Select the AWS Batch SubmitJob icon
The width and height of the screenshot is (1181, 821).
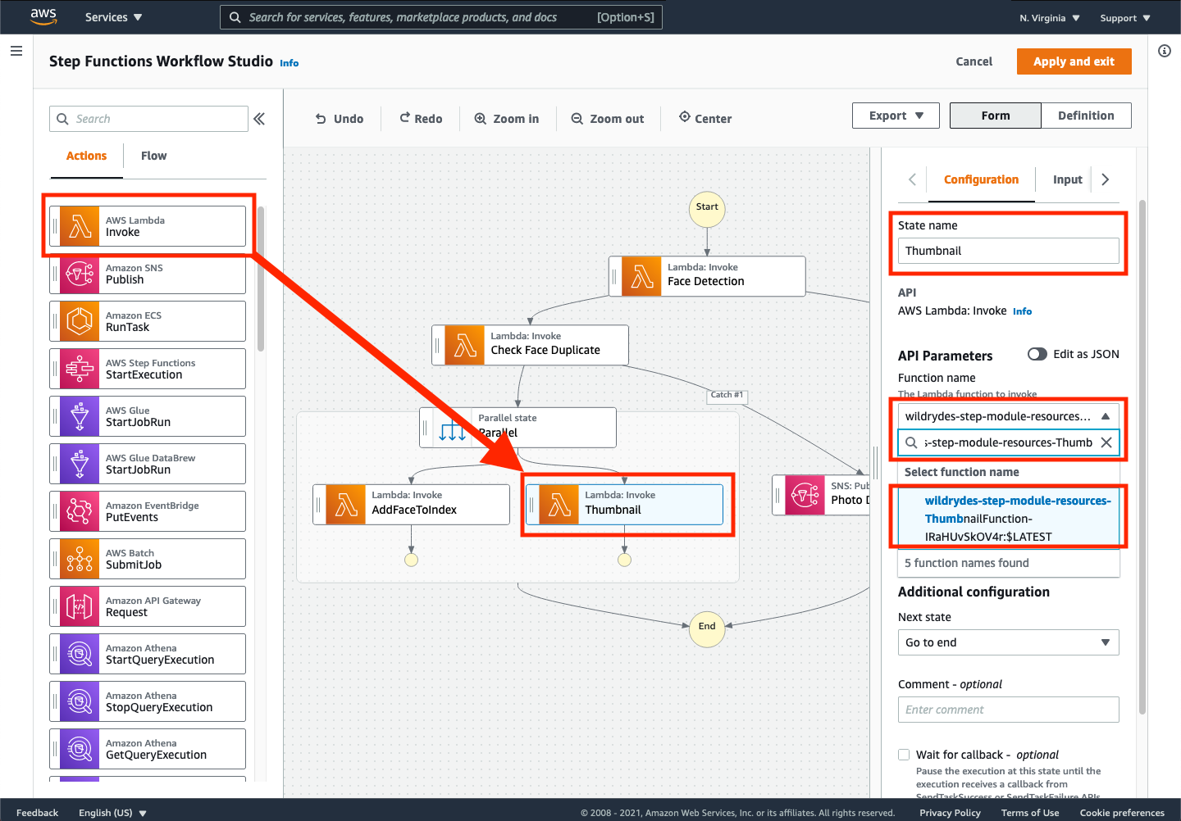click(80, 559)
